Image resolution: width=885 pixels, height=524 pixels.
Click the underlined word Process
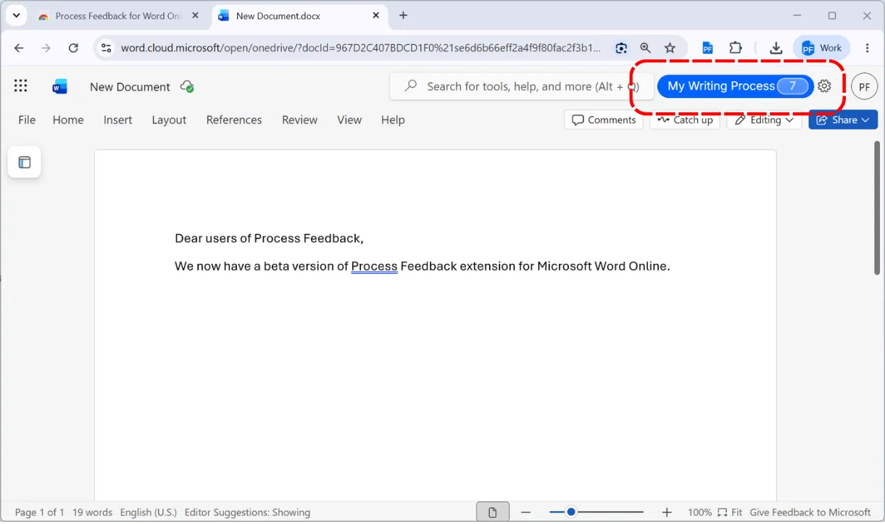click(374, 266)
